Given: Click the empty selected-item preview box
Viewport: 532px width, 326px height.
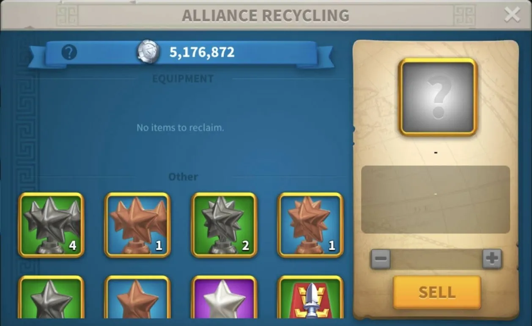Looking at the screenshot, I should click(x=438, y=97).
